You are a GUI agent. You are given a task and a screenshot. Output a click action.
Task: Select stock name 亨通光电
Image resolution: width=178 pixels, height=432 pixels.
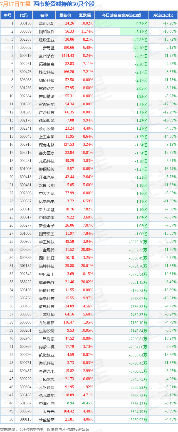[47, 371]
